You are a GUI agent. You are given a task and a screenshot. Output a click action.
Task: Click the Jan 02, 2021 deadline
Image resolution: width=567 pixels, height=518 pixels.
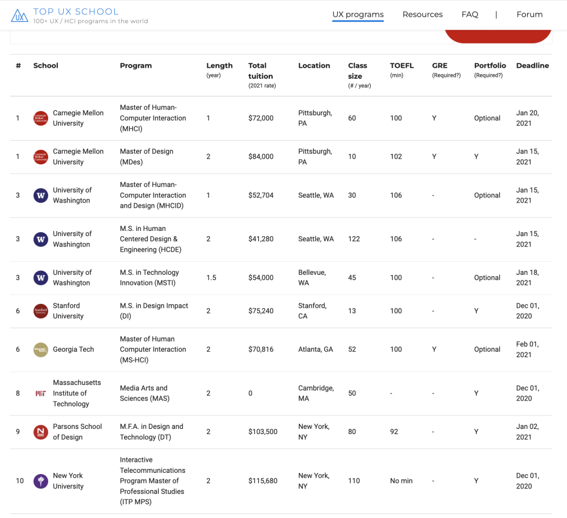pyautogui.click(x=528, y=432)
